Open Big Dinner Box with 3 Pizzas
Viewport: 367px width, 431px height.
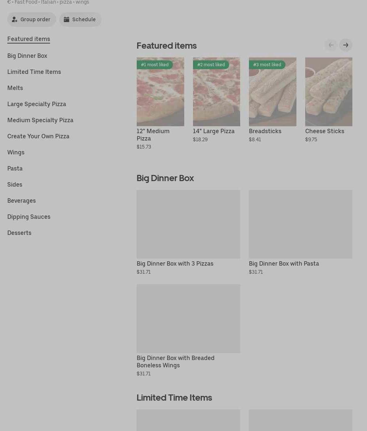(189, 232)
